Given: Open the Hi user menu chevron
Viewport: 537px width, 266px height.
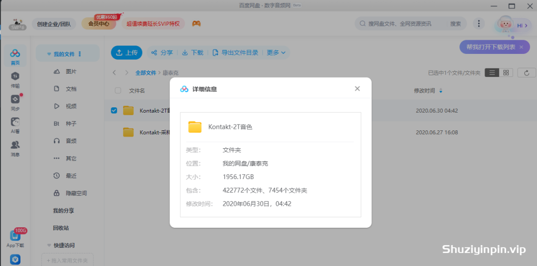Looking at the screenshot, I should click(525, 25).
